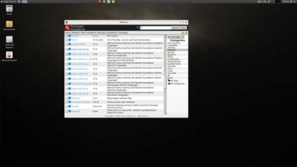Focus the package search input field
Image resolution: width=297 pixels, height=167 pixels.
click(155, 27)
